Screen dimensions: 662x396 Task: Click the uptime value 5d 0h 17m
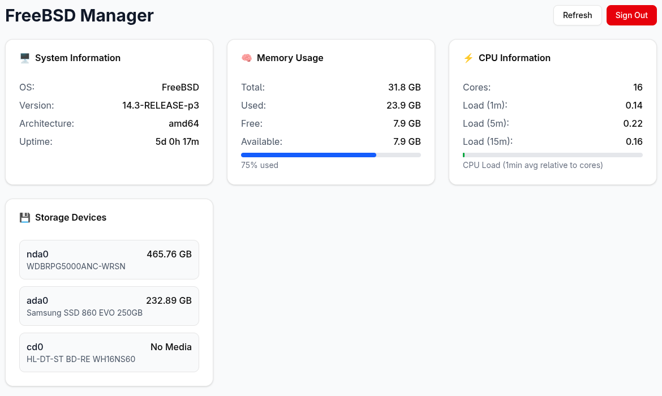pyautogui.click(x=177, y=141)
